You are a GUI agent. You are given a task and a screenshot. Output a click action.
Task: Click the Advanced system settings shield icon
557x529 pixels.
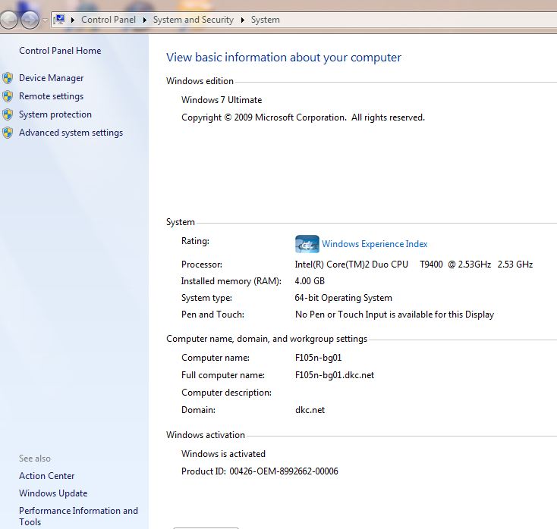click(x=8, y=133)
